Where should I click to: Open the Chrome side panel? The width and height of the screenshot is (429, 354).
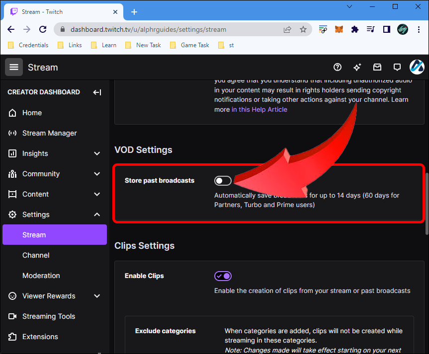[387, 29]
